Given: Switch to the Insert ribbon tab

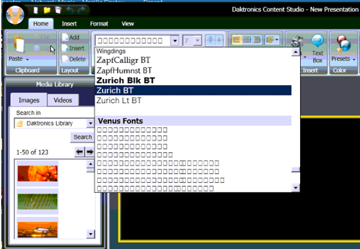Looking at the screenshot, I should click(69, 24).
